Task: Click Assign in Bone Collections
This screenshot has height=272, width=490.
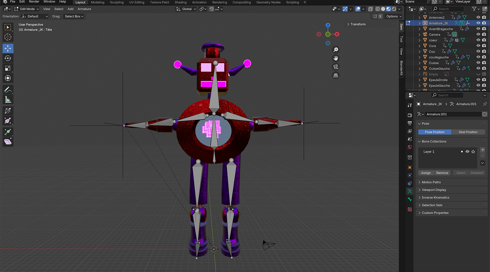Action: (426, 173)
